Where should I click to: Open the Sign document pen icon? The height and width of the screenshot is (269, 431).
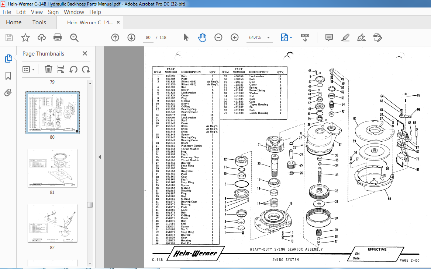(362, 38)
